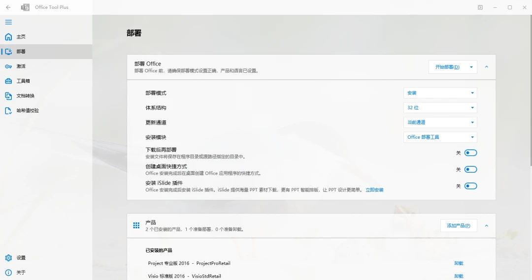Select 部署 in the sidebar
This screenshot has height=280, width=532.
(46, 52)
